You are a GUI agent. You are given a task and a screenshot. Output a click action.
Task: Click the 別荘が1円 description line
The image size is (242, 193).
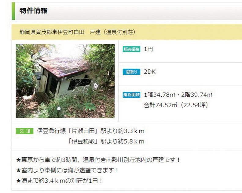[x=59, y=181]
